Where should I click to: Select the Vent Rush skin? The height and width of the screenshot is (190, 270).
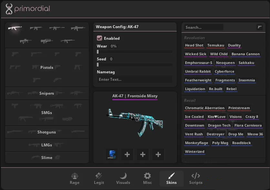click(194, 134)
